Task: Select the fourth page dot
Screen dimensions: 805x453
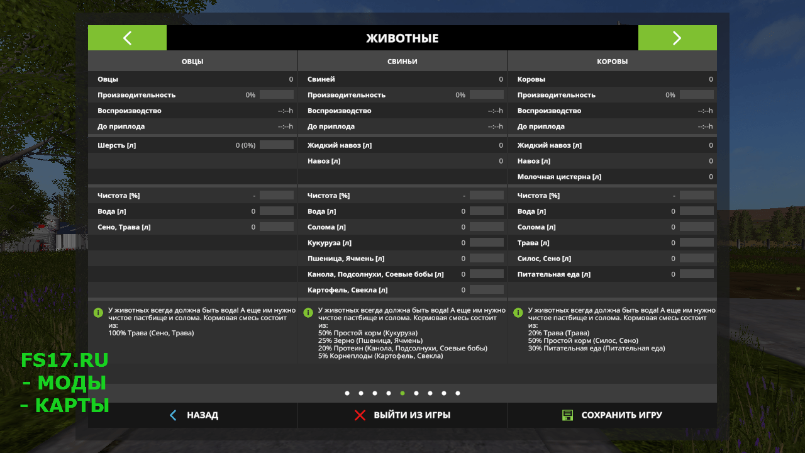Action: 389,393
